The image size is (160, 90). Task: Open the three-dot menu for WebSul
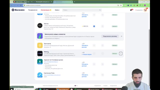pos(121,53)
